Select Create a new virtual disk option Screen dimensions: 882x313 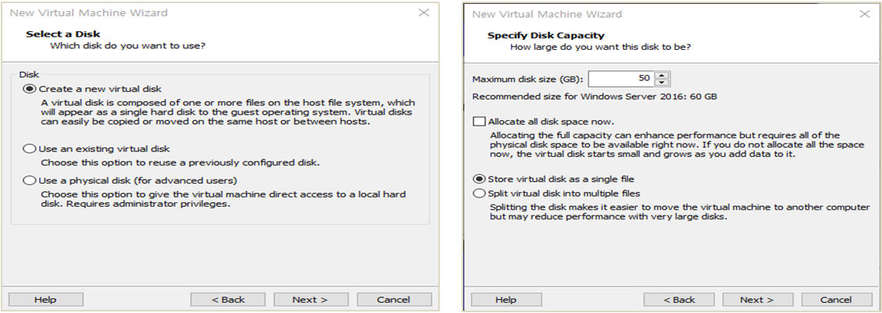coord(30,89)
